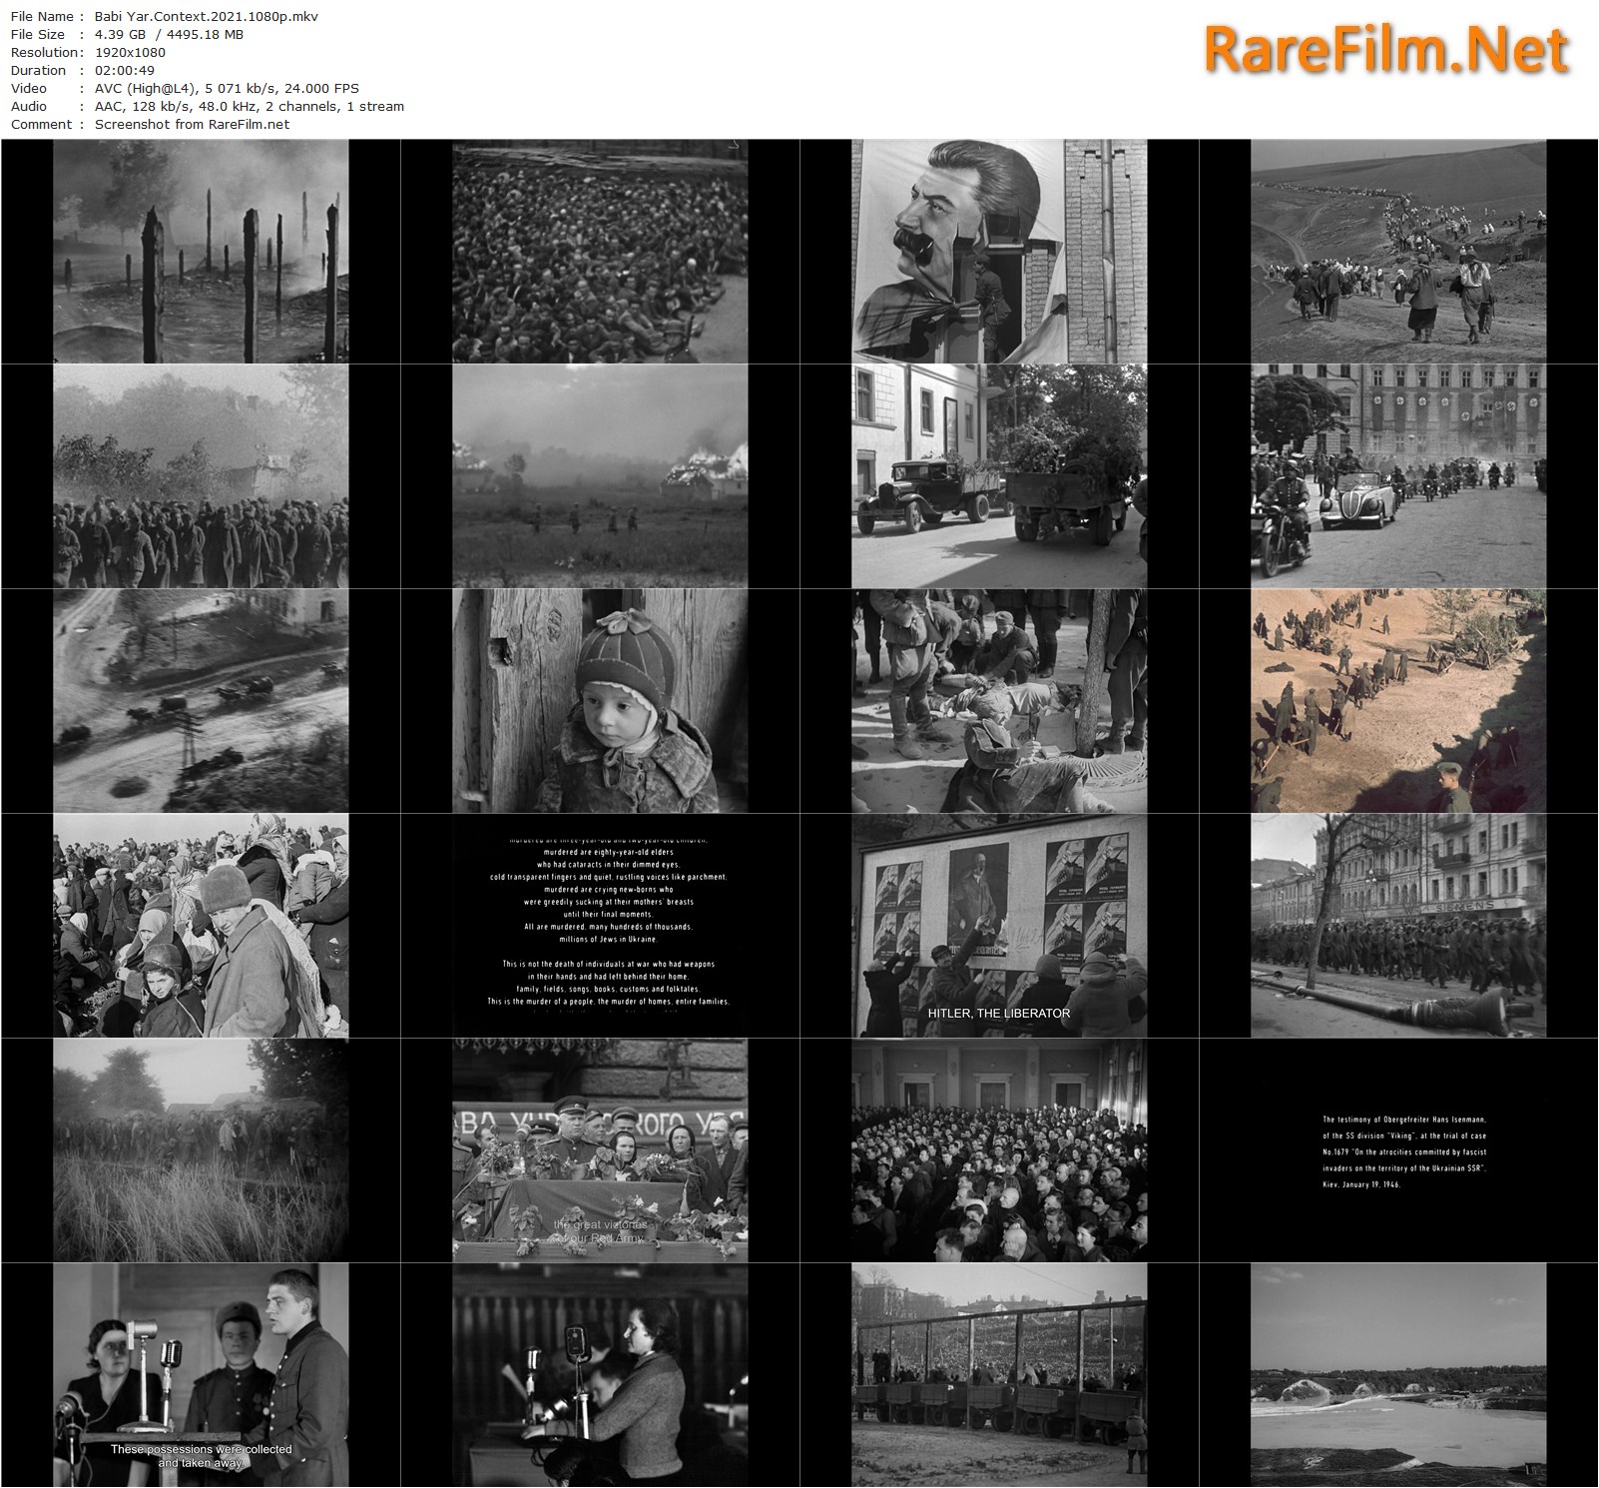Open the thumbnail of trucks covered with foliage
This screenshot has height=1488, width=1599.
999,475
